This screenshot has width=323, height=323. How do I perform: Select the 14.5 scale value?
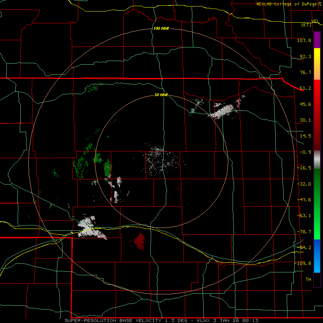(305, 136)
